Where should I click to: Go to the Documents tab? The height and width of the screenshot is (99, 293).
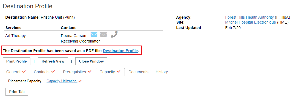[139, 72]
